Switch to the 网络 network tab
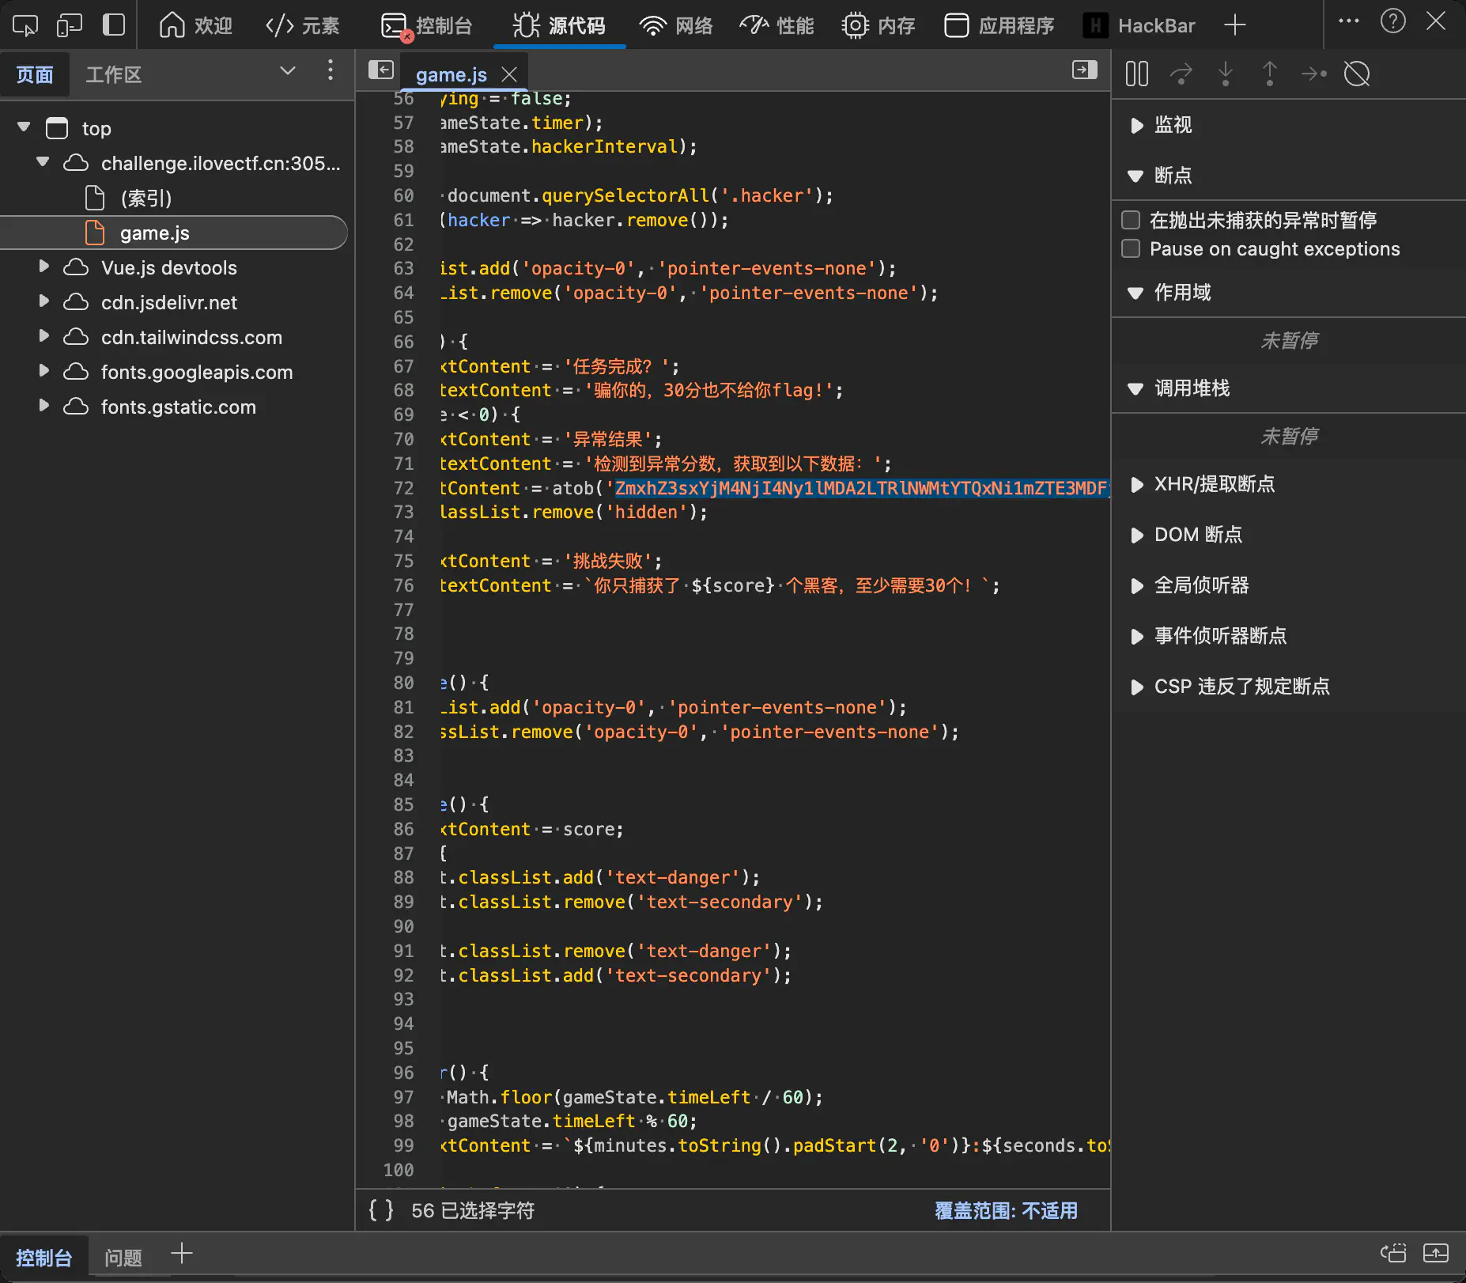1466x1283 pixels. click(676, 25)
